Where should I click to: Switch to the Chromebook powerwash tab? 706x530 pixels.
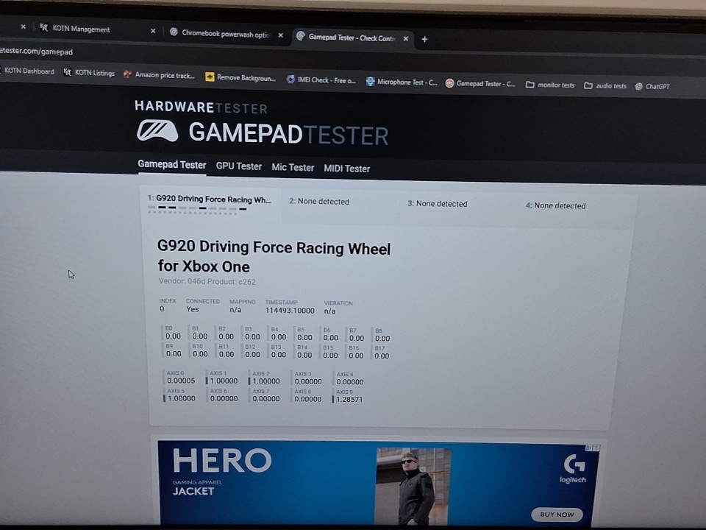pos(225,35)
